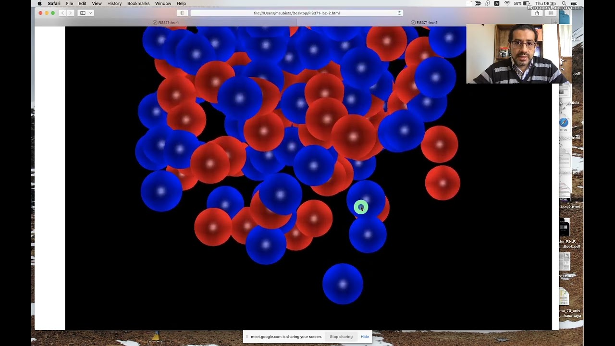Click the battery 58% indicator
Image resolution: width=615 pixels, height=346 pixels.
click(x=522, y=3)
